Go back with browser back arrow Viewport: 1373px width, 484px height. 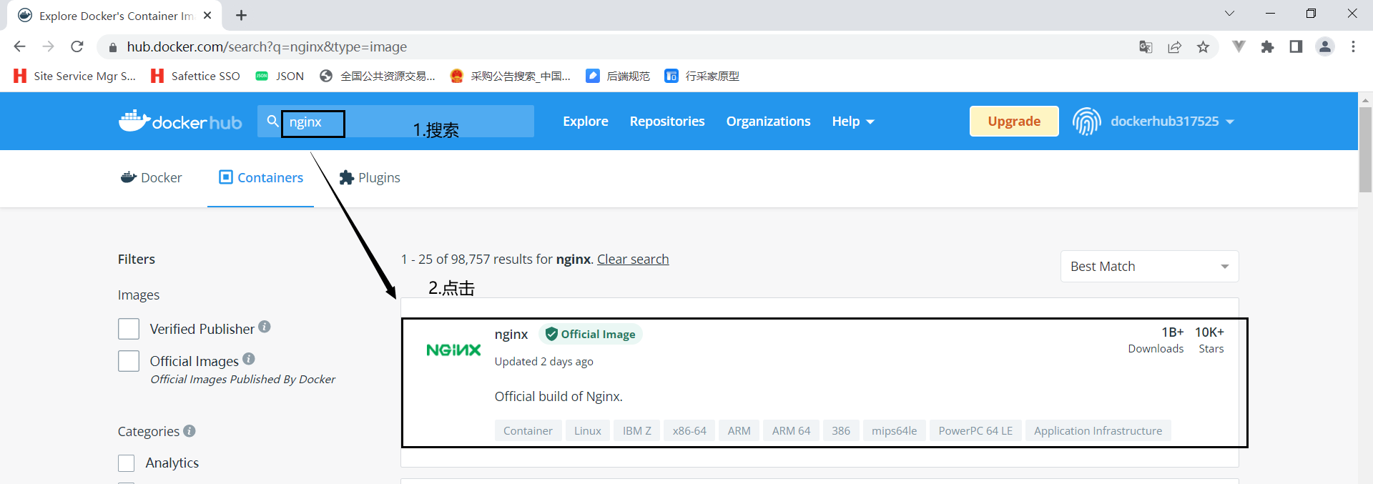pos(19,46)
